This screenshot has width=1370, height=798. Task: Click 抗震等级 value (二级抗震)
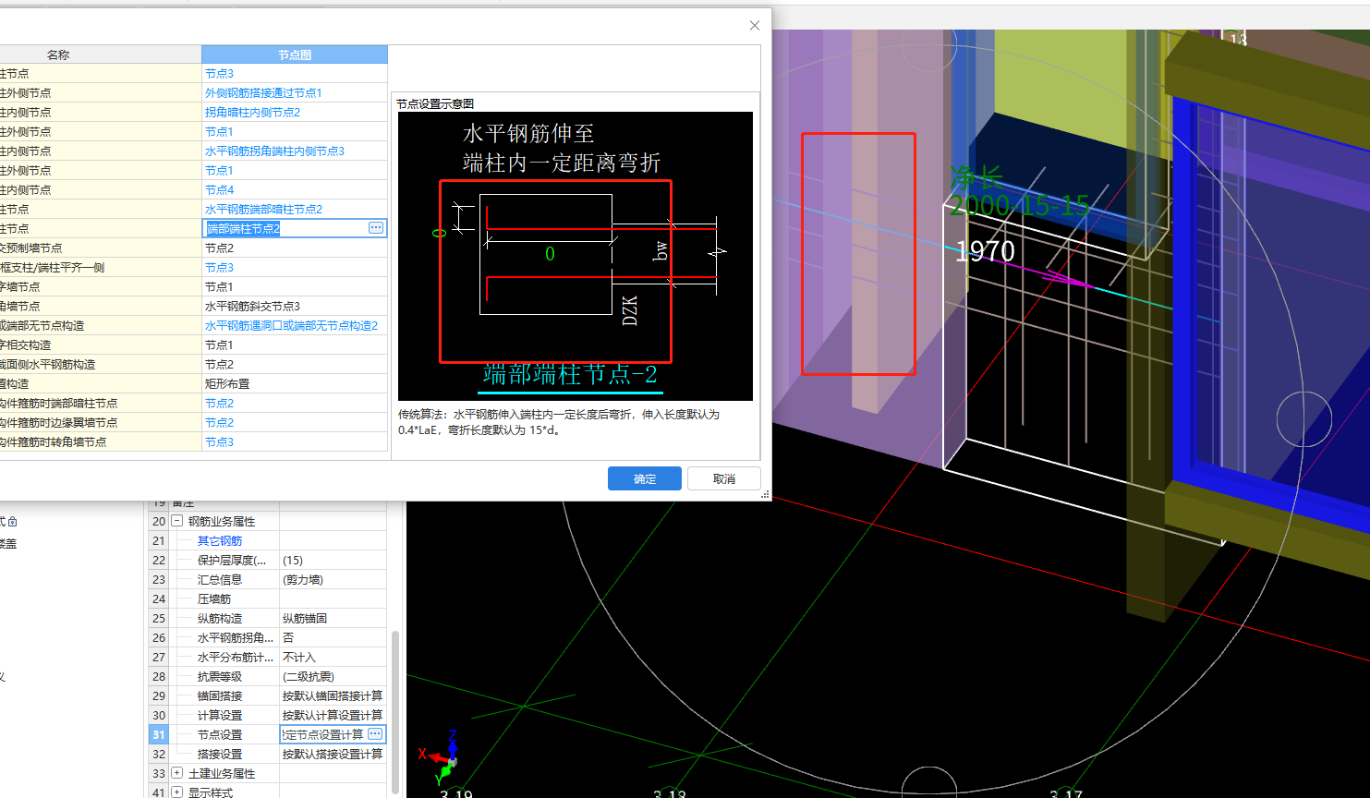coord(333,677)
